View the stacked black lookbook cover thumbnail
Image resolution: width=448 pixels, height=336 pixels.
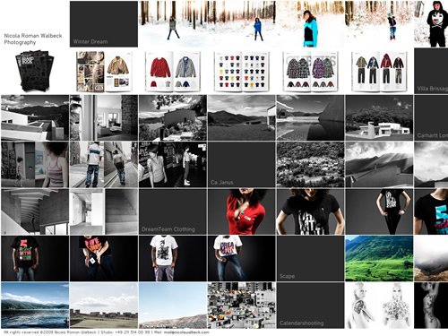click(34, 71)
